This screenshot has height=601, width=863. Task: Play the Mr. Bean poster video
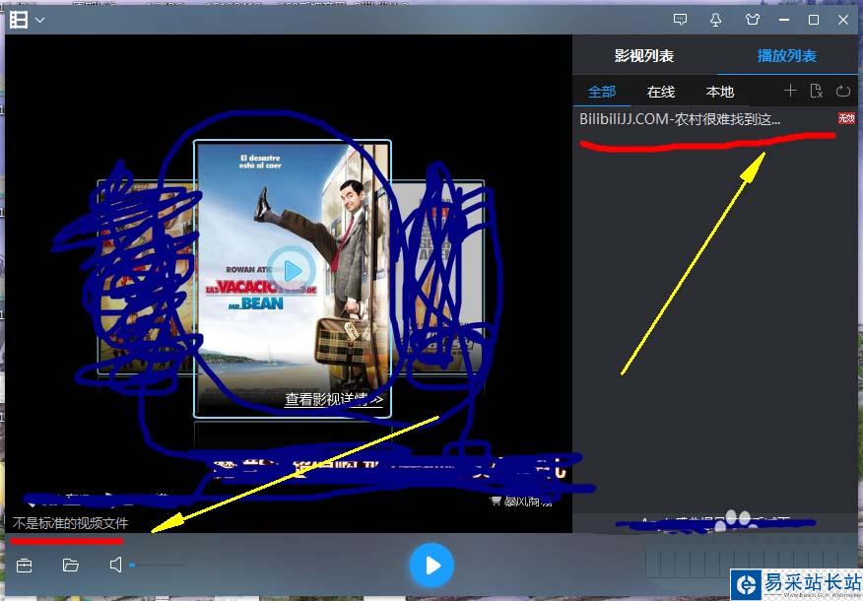click(293, 270)
